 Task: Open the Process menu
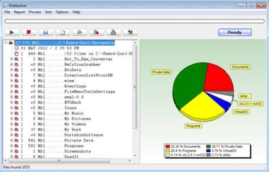coord(35,12)
